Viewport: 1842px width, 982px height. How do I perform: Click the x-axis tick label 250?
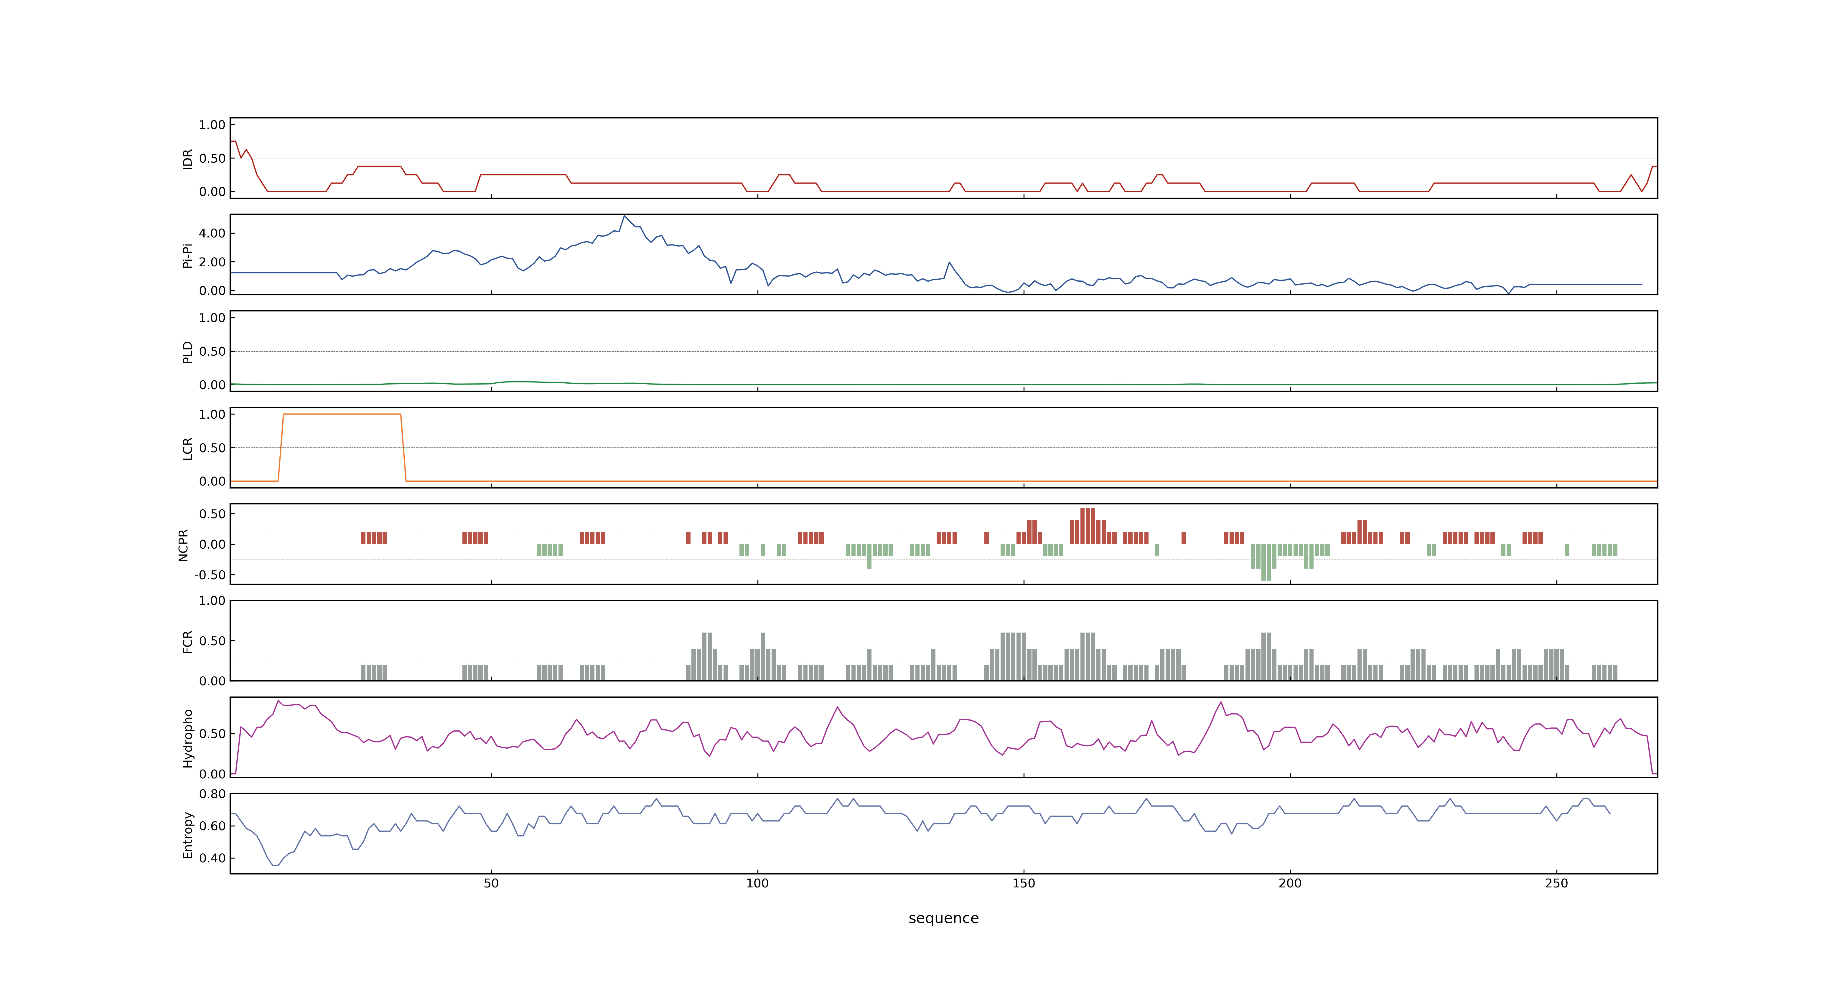click(x=1556, y=883)
